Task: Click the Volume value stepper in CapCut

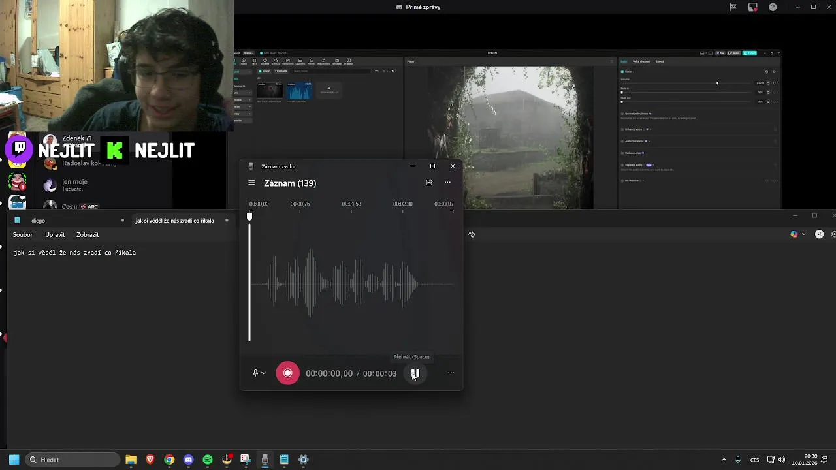Action: pos(768,83)
